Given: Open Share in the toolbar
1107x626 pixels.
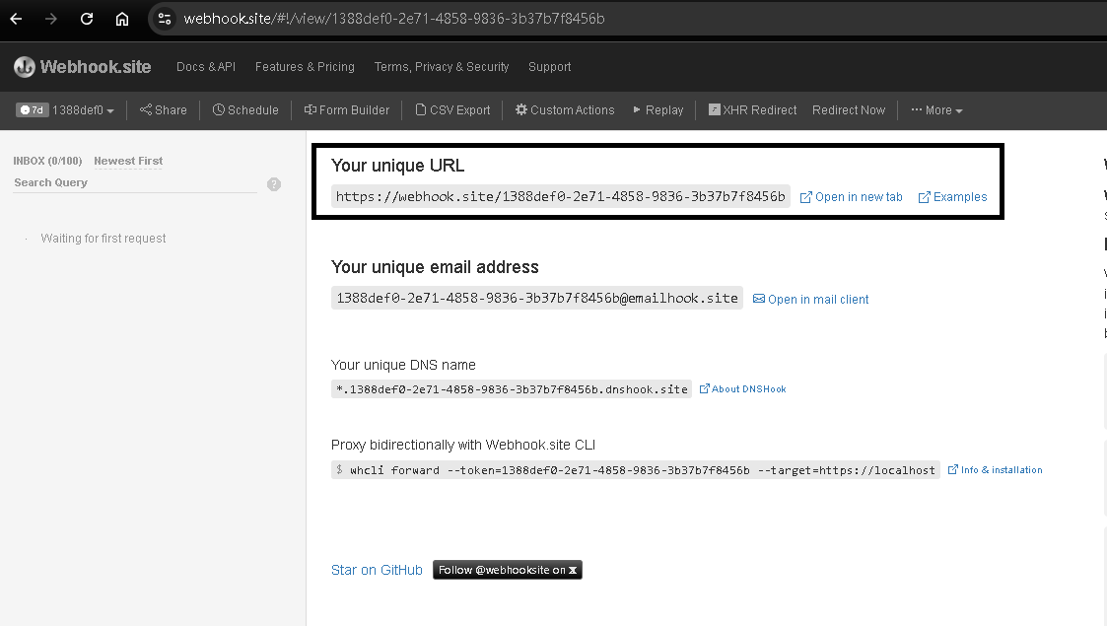Looking at the screenshot, I should (163, 110).
